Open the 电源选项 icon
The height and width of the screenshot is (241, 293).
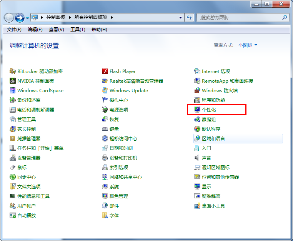coord(105,110)
